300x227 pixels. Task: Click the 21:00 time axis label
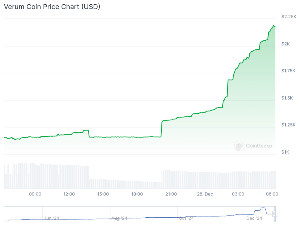pyautogui.click(x=171, y=194)
